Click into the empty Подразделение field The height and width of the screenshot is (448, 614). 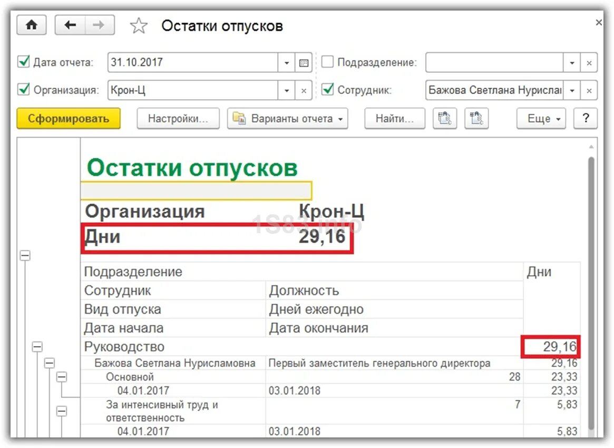pyautogui.click(x=494, y=63)
